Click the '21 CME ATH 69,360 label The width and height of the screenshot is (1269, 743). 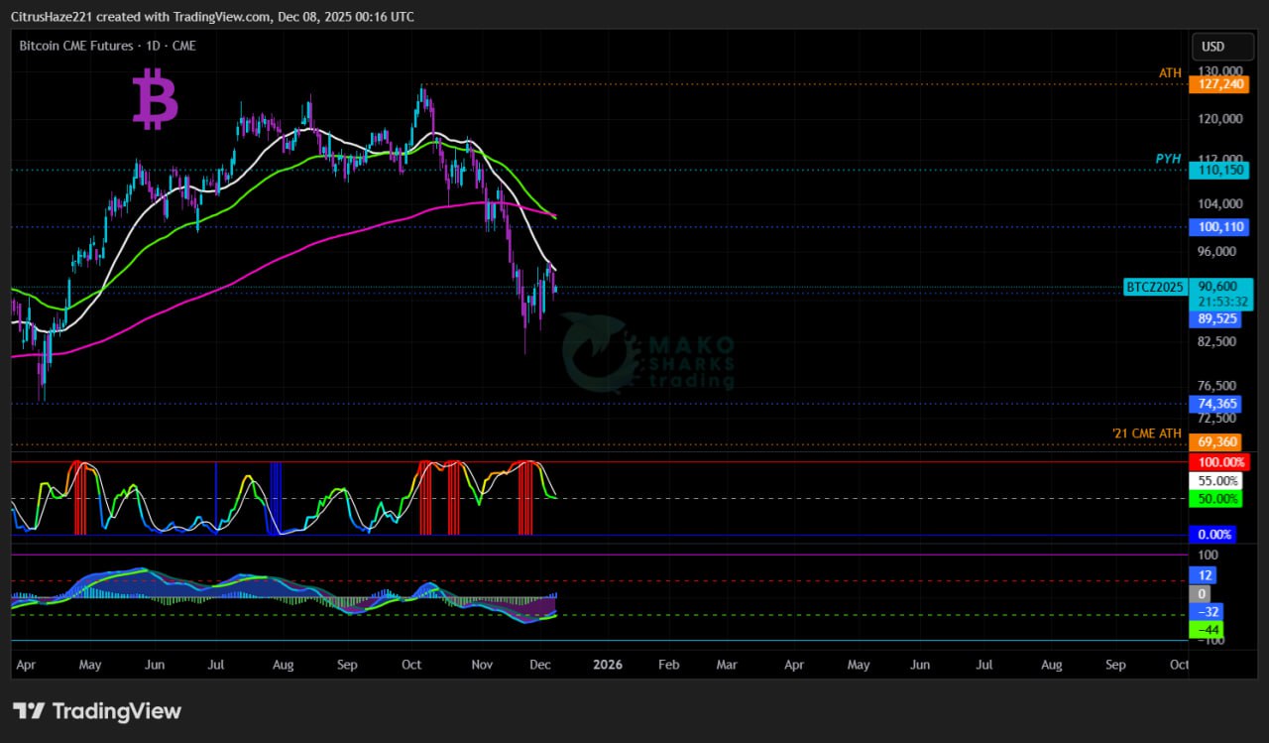coord(1216,442)
